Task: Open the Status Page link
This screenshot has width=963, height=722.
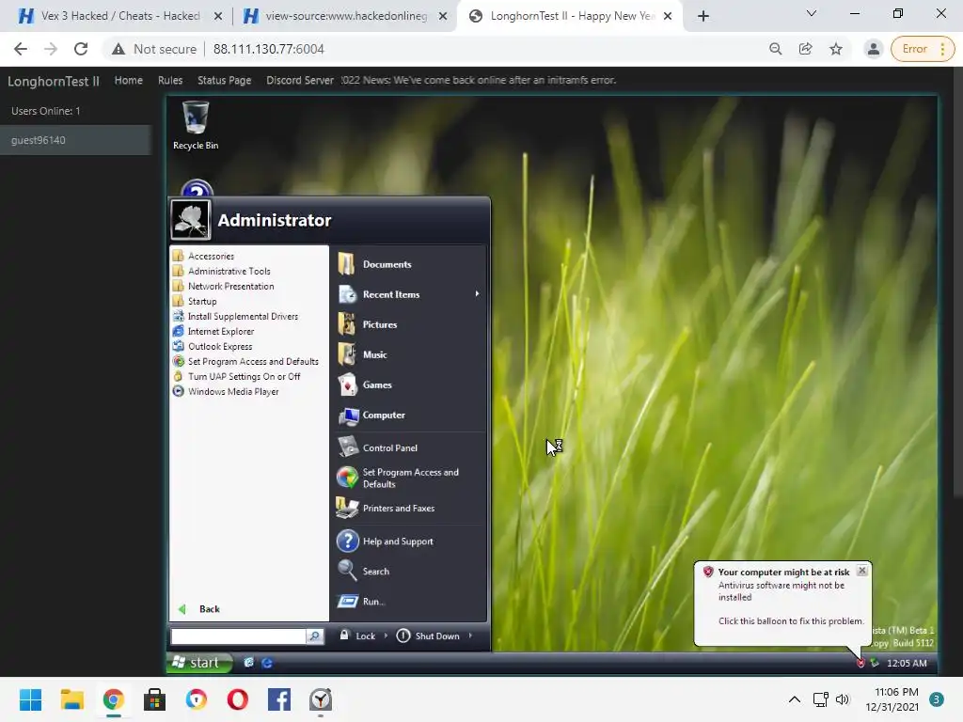Action: [224, 80]
